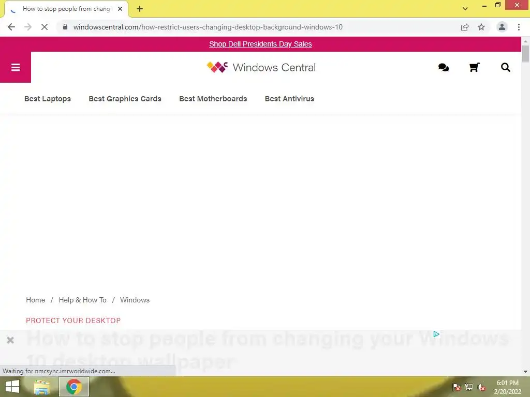
Task: Open a new tab with the plus button
Action: point(140,9)
